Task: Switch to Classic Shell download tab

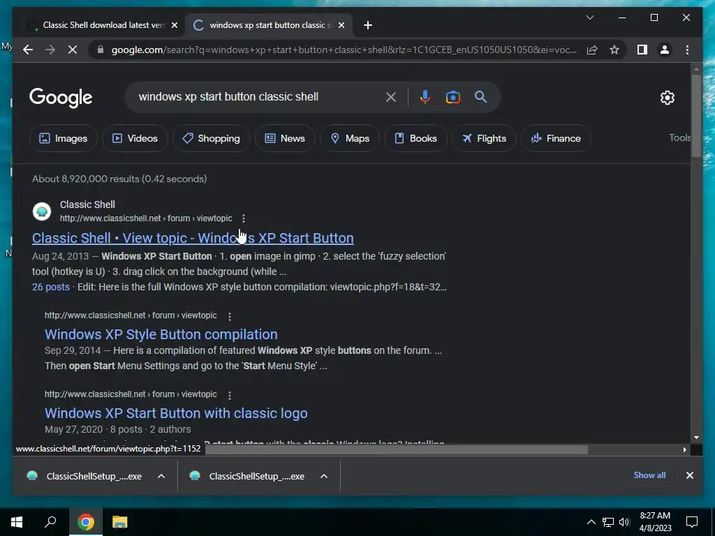Action: (x=103, y=25)
